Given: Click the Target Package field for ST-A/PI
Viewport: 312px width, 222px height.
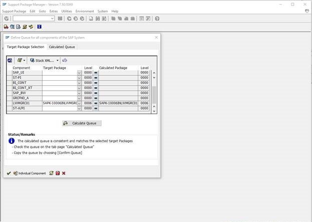Looking at the screenshot, I should (x=60, y=108).
